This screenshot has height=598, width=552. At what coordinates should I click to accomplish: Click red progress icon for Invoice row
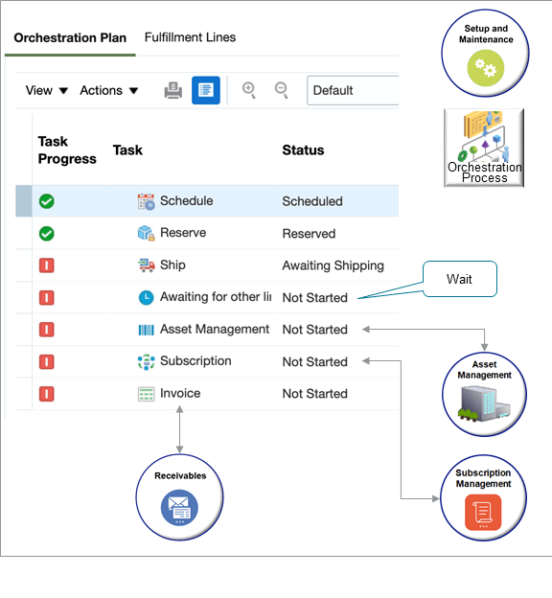point(47,394)
